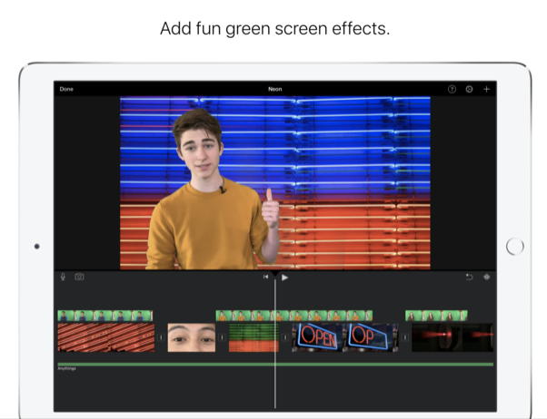Image resolution: width=547 pixels, height=419 pixels.
Task: Undo the last edit
Action: click(469, 277)
